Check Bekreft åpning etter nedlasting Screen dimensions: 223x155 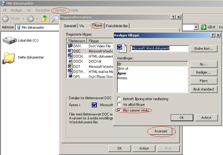pos(119,99)
